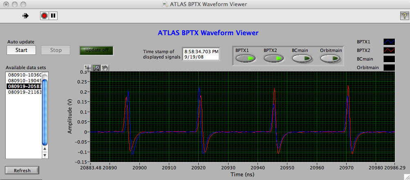Toggle the Orbitmain signal button
Image resolution: width=410 pixels, height=180 pixels.
(331, 59)
